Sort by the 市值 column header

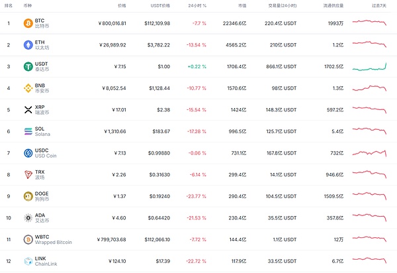coord(242,5)
